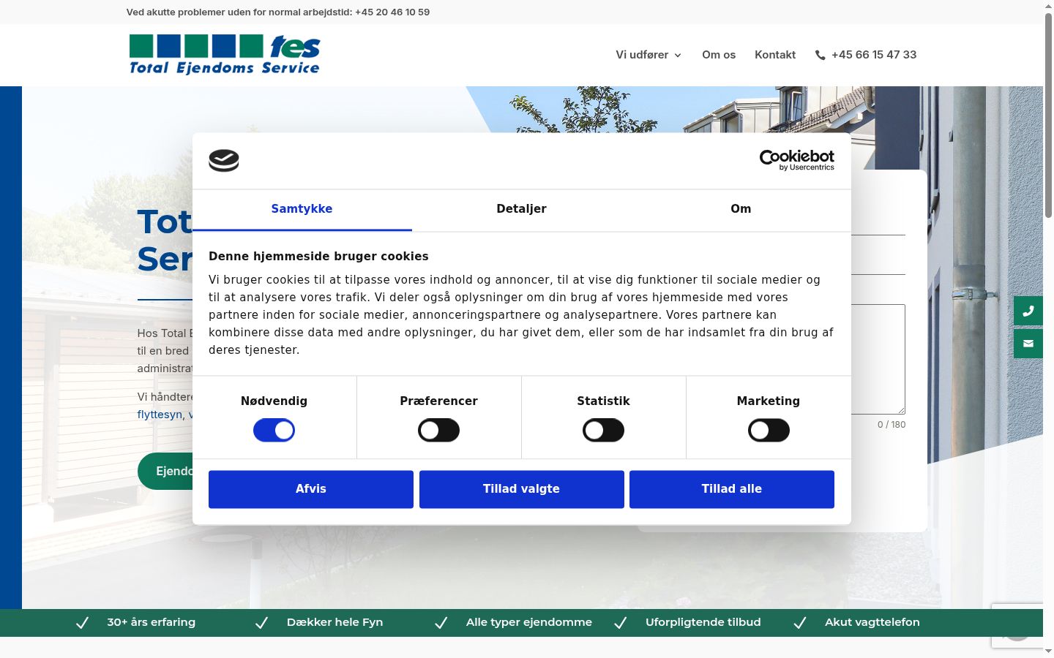Viewport: 1054px width, 658px height.
Task: Click the page vertical scrollbar
Action: [1048, 115]
